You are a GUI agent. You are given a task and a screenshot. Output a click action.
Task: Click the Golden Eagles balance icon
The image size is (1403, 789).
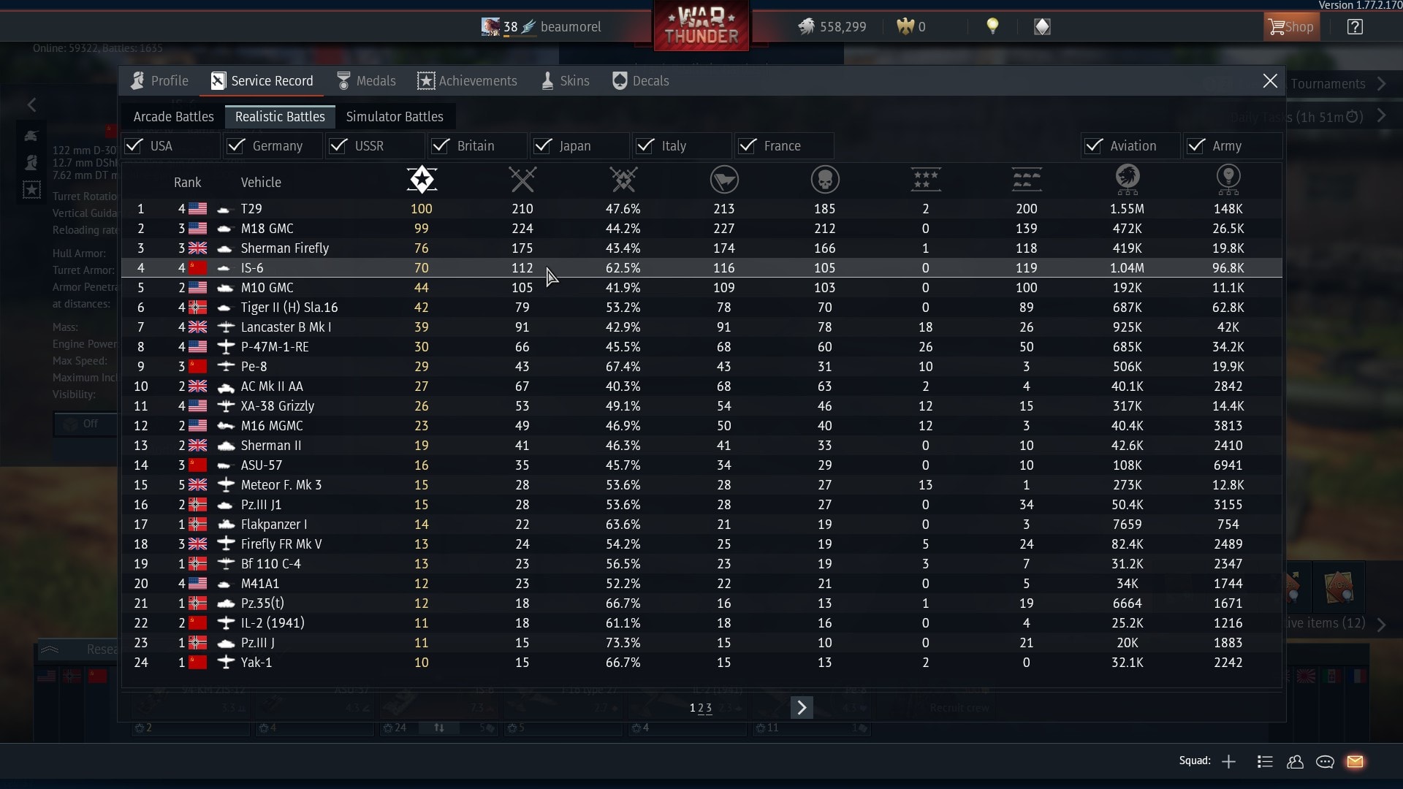[905, 27]
